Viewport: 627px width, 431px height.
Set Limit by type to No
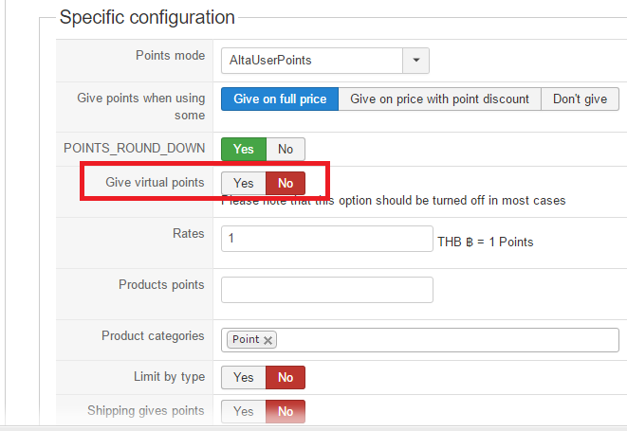click(286, 377)
